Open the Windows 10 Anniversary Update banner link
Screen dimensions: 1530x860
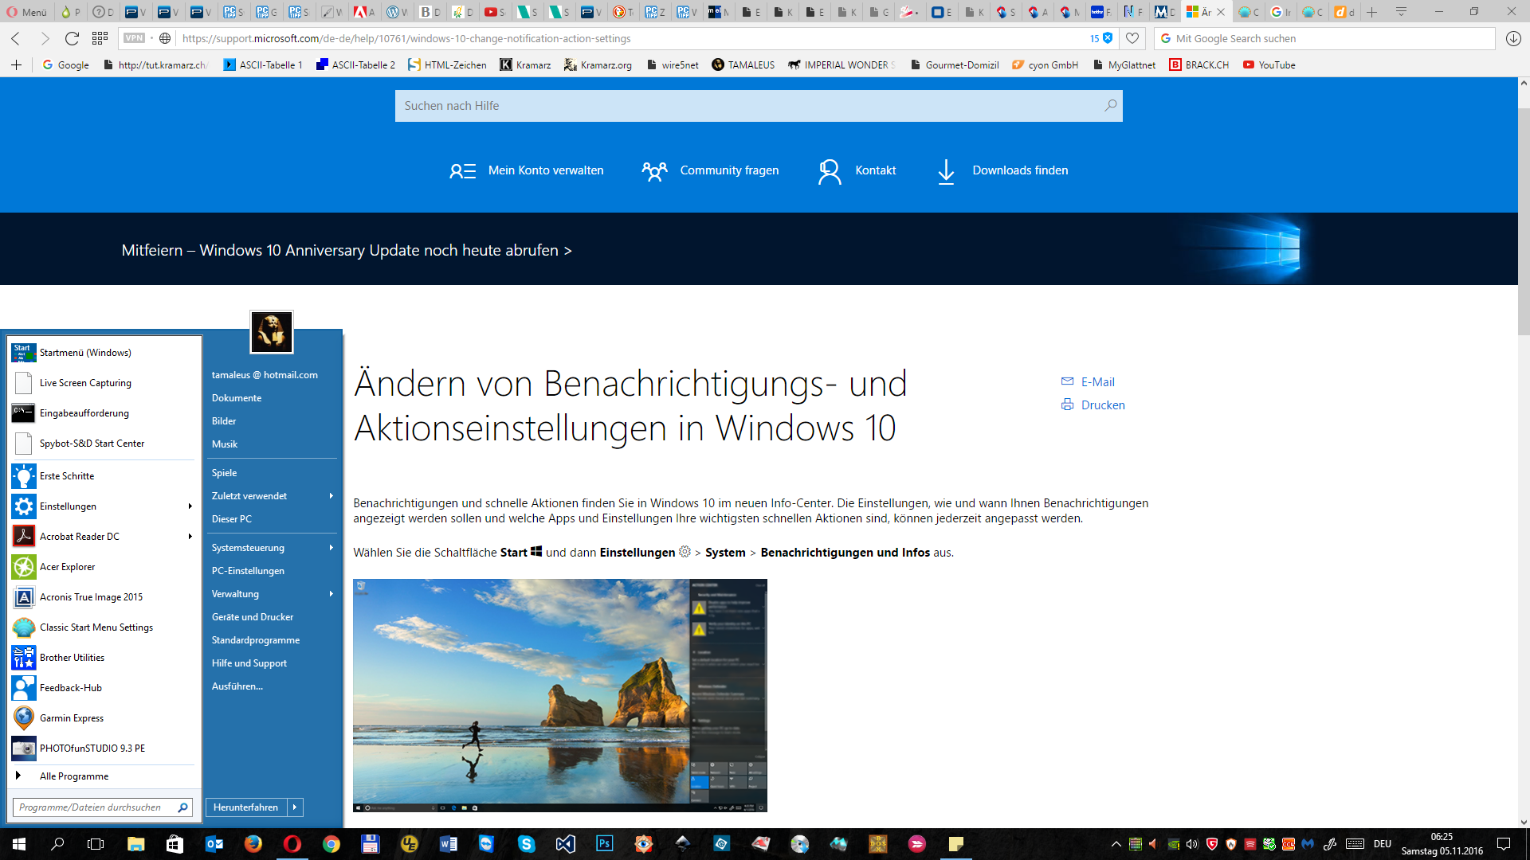click(346, 250)
